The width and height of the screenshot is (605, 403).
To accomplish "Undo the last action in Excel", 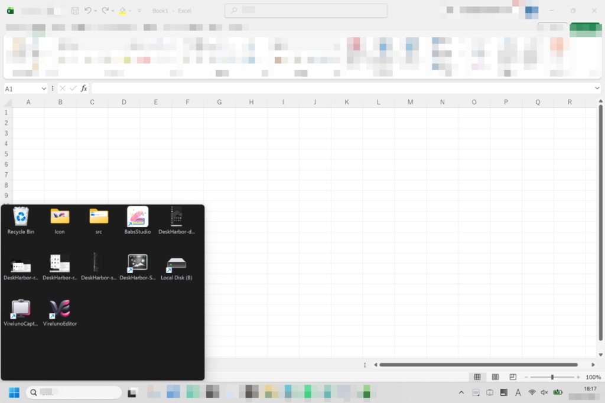I will (87, 11).
